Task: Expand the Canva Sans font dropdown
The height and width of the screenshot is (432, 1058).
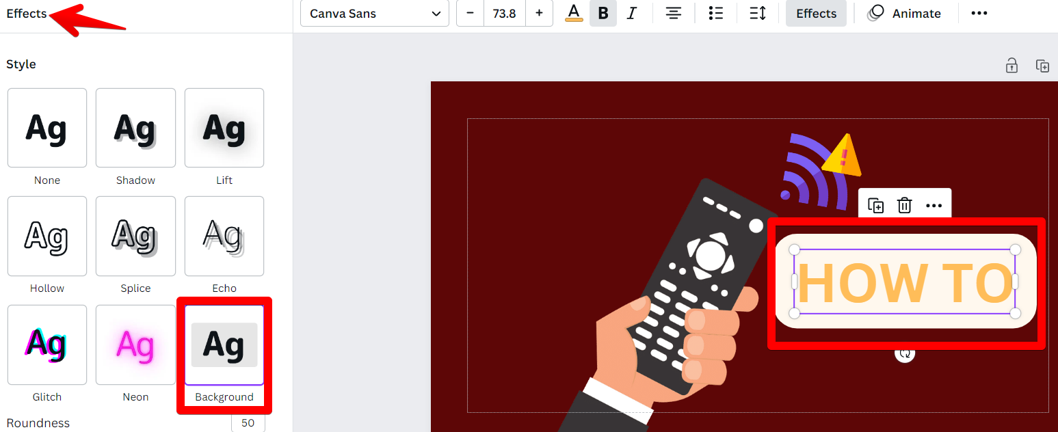Action: click(x=374, y=14)
